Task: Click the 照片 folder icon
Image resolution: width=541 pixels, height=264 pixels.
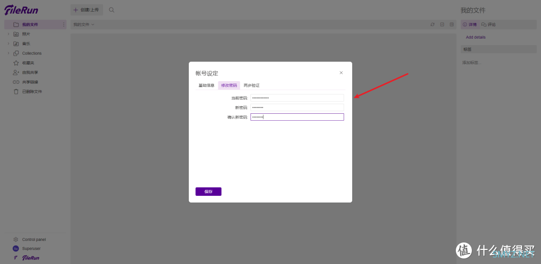Action: coord(16,34)
